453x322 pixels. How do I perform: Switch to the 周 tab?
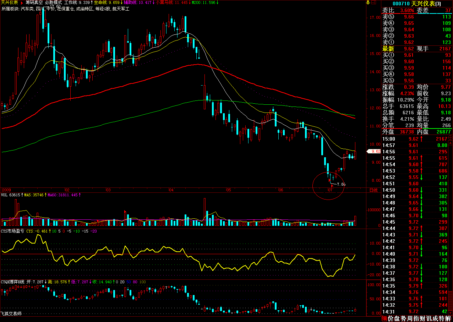(x=410, y=318)
